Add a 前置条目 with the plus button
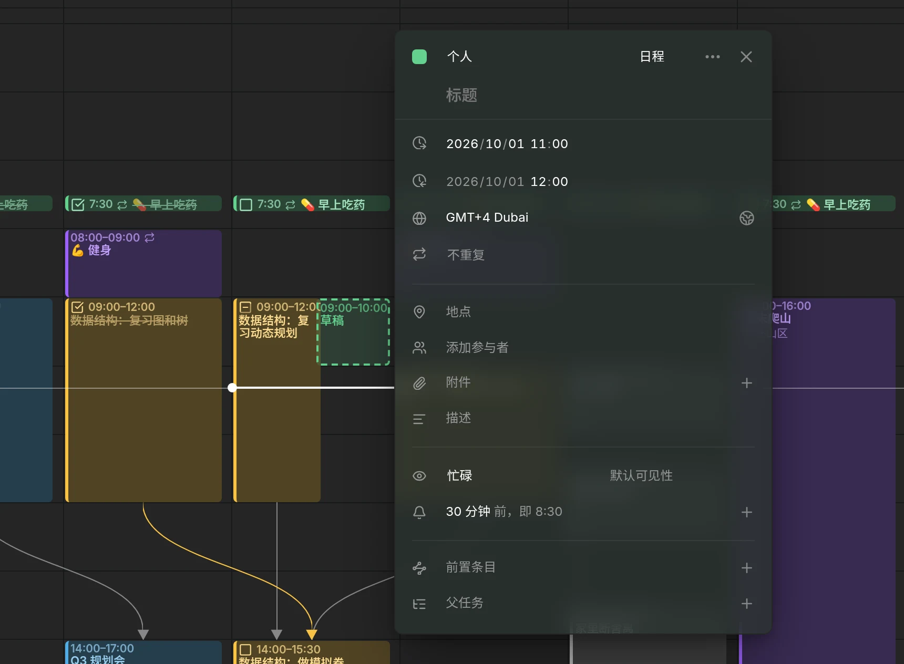The image size is (904, 664). pyautogui.click(x=747, y=568)
